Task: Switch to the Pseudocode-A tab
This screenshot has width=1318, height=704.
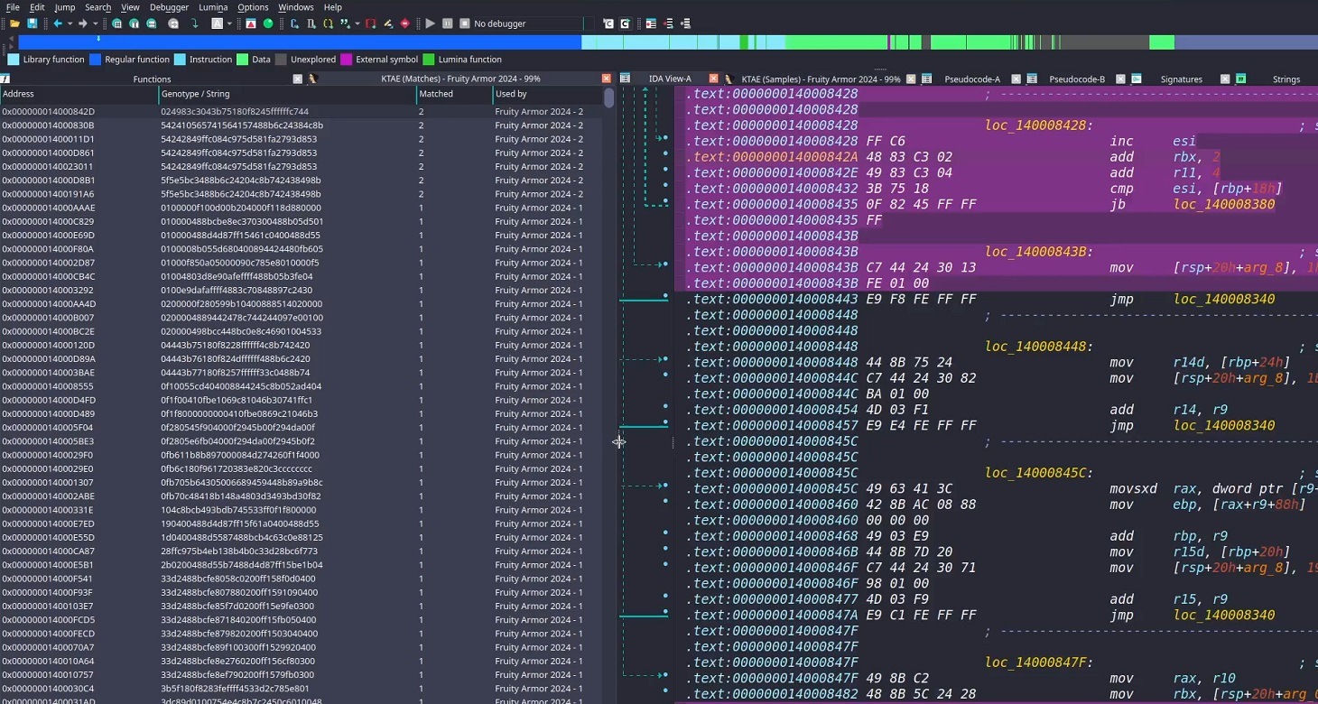Action: 971,79
